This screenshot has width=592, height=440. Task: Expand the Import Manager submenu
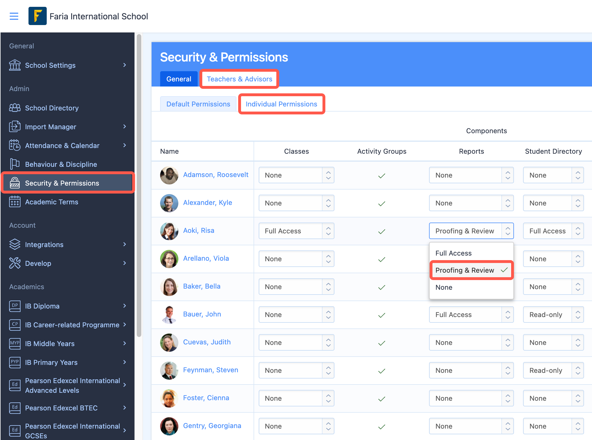coord(124,127)
